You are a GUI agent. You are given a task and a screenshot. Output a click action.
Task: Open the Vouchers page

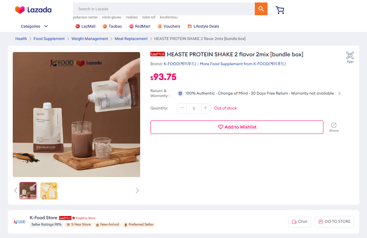[169, 26]
